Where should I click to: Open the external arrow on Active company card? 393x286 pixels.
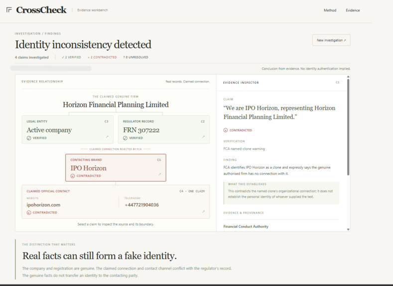[x=107, y=137]
